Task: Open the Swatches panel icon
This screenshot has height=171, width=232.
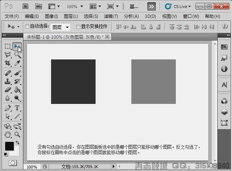Action: point(224,47)
